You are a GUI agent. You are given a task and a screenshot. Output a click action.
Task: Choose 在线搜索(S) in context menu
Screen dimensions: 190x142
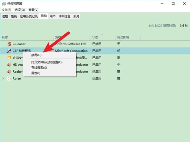click(x=39, y=68)
